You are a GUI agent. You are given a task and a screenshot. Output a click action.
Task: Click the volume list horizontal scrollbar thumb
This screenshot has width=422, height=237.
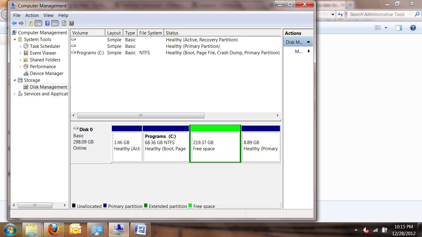point(141,116)
